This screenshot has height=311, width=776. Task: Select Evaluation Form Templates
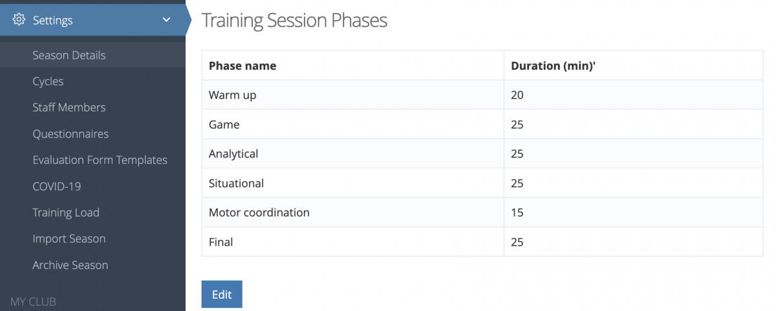[100, 160]
